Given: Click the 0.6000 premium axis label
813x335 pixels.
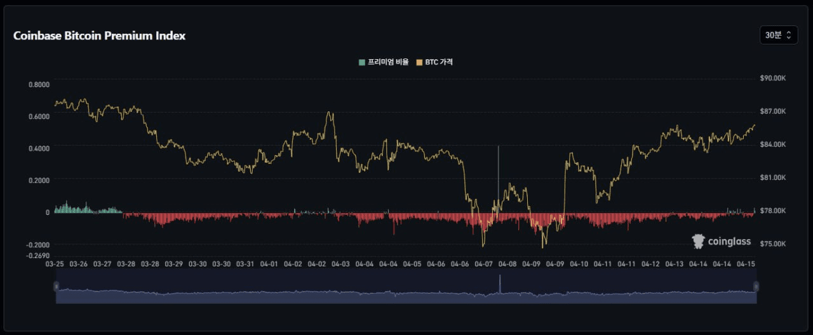Looking at the screenshot, I should (x=39, y=116).
